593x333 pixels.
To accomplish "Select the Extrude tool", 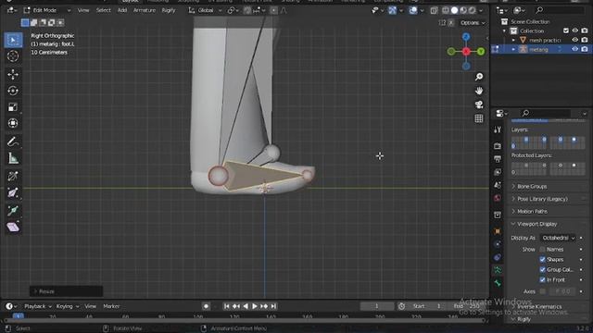I will (x=13, y=210).
